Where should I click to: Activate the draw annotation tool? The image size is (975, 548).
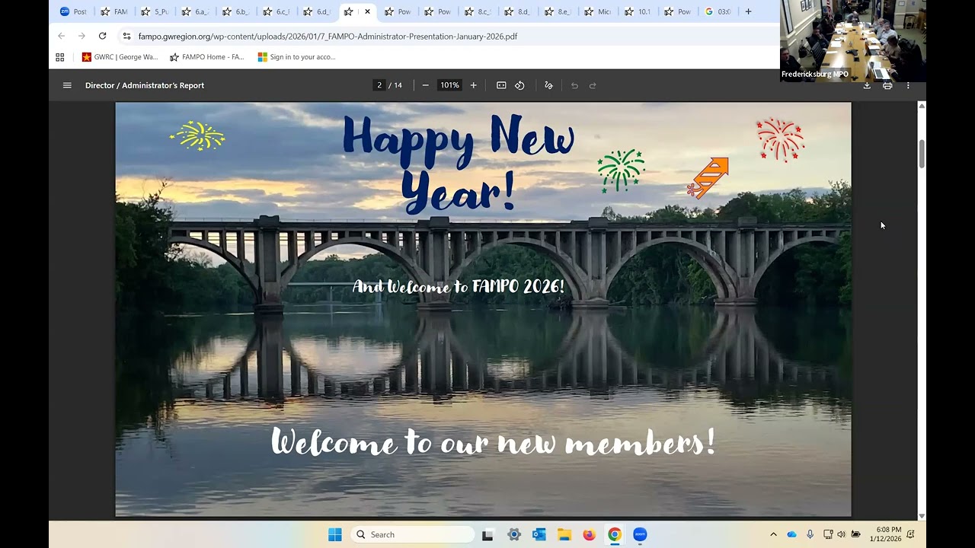[548, 85]
